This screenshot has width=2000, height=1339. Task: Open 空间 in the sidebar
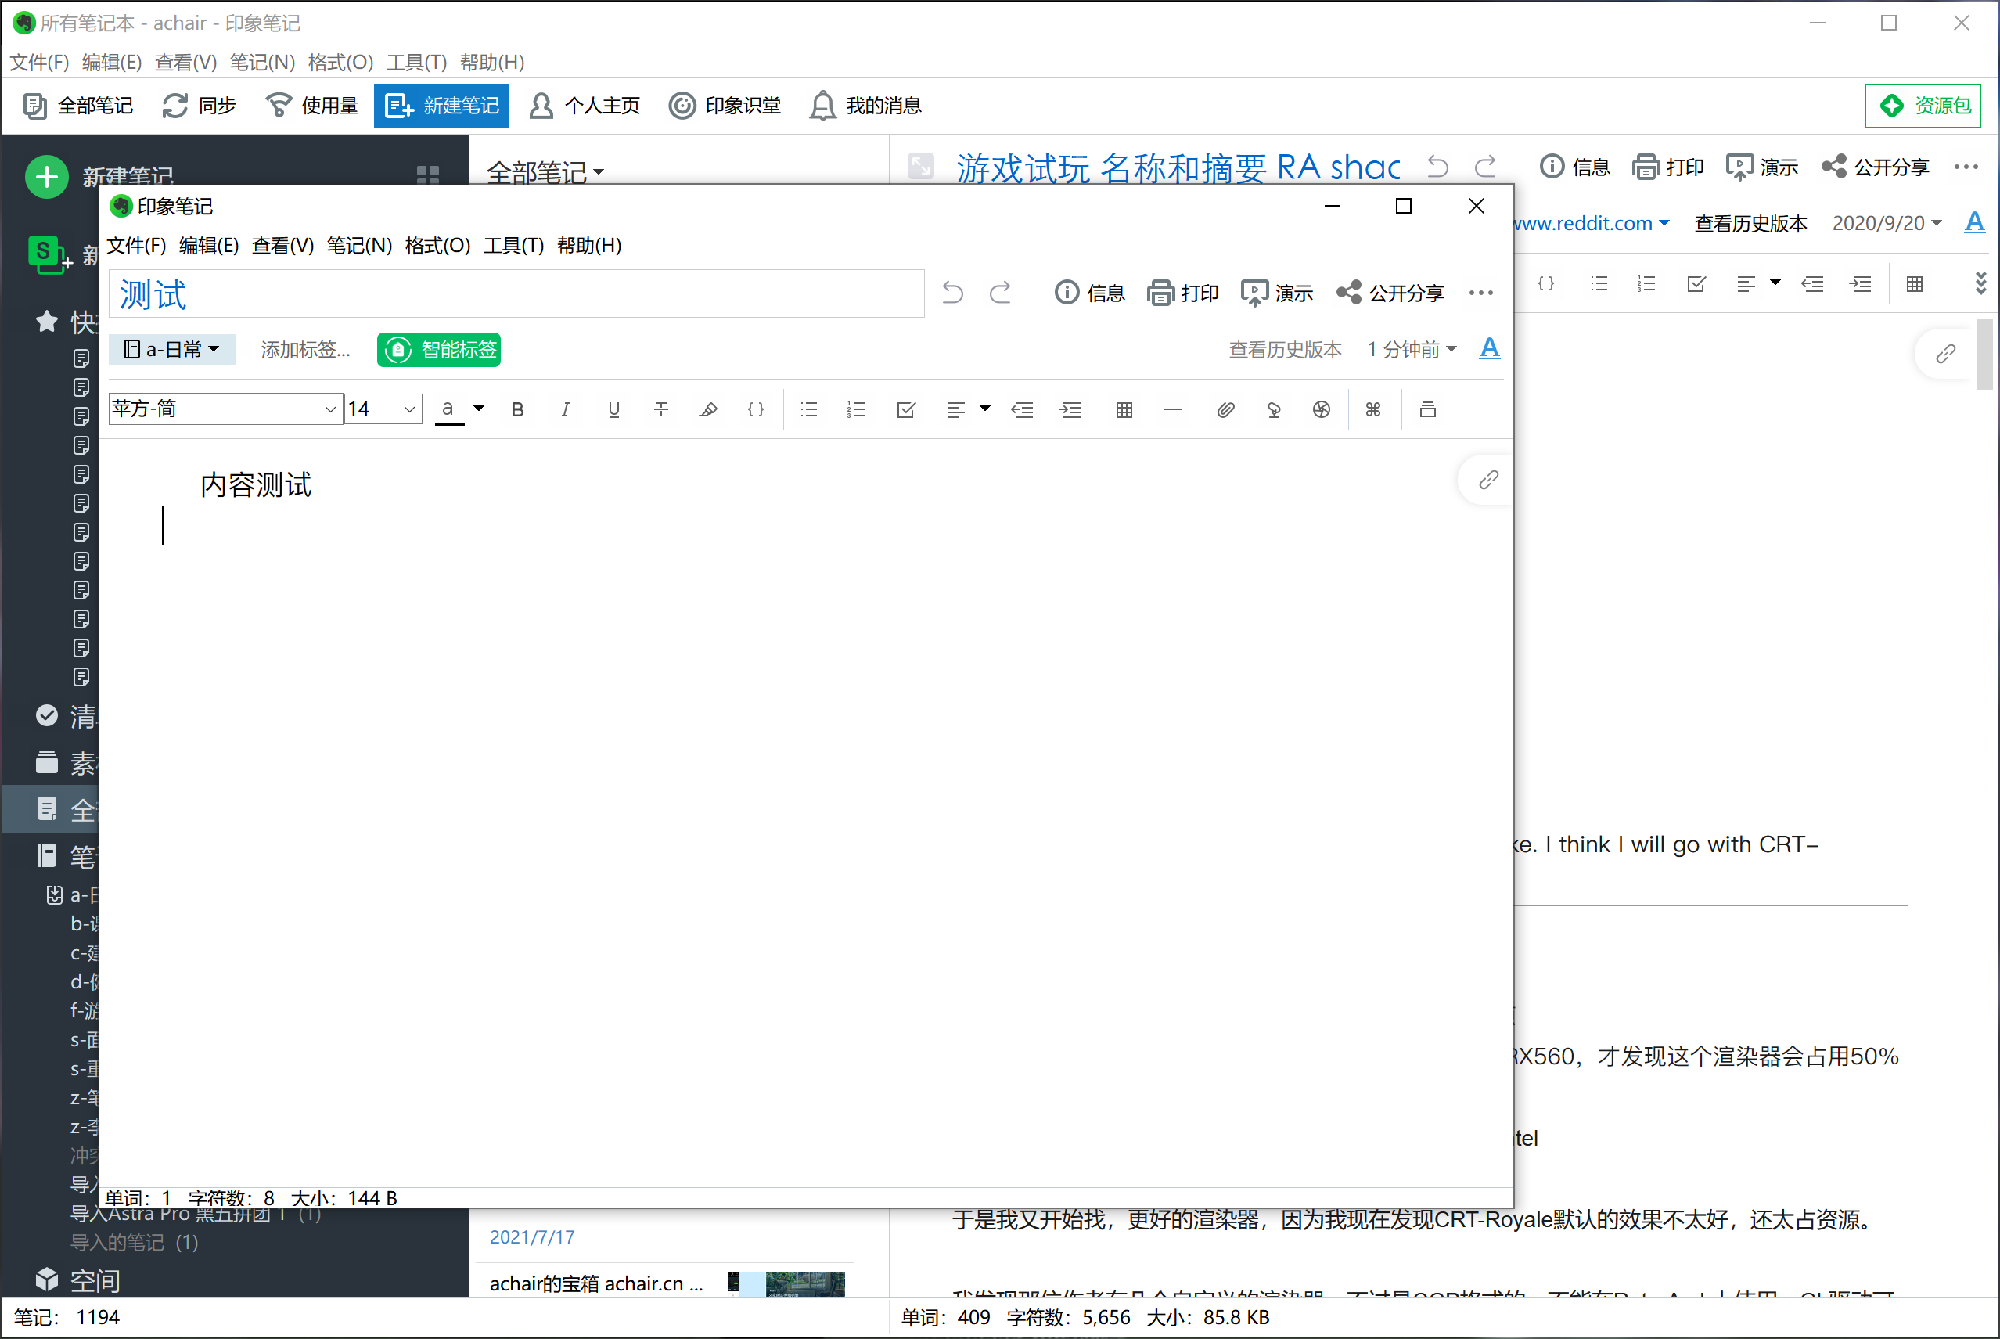pyautogui.click(x=77, y=1280)
